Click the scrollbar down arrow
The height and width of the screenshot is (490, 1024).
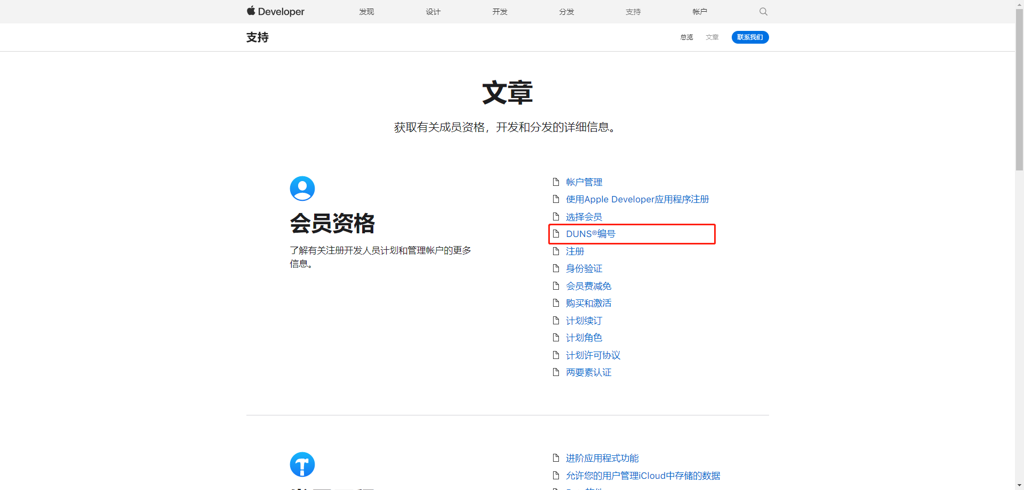tap(1019, 486)
